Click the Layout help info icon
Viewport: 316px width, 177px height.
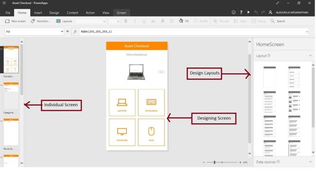269,55
